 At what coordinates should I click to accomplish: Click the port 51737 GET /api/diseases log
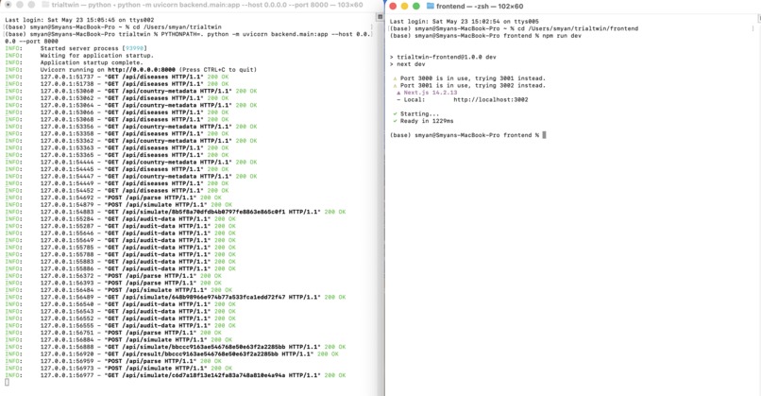[x=116, y=77]
